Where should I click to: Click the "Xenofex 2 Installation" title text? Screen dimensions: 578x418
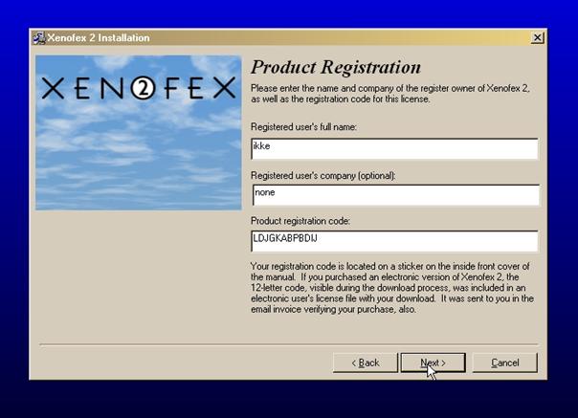pyautogui.click(x=99, y=38)
